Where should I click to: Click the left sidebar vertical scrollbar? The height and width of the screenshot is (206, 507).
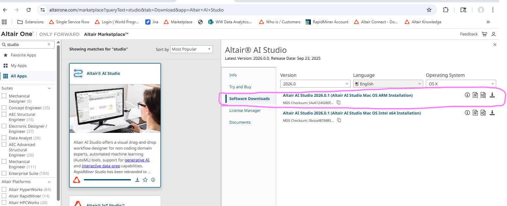[x=58, y=122]
